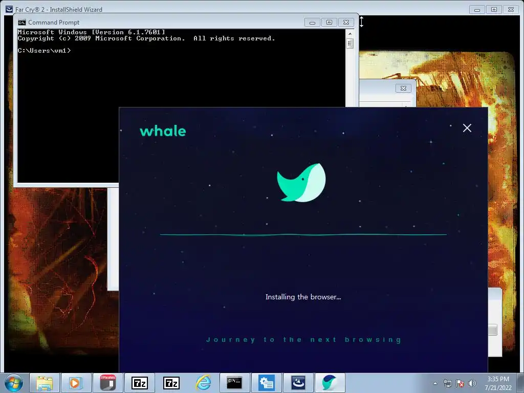Click the Whale logo in the installer
The image size is (524, 393).
click(x=301, y=183)
